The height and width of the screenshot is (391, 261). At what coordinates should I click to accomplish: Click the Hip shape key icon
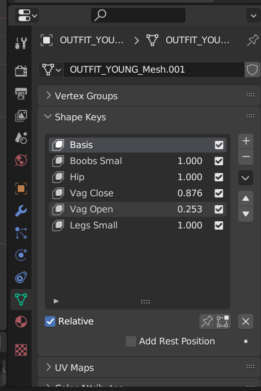58,177
